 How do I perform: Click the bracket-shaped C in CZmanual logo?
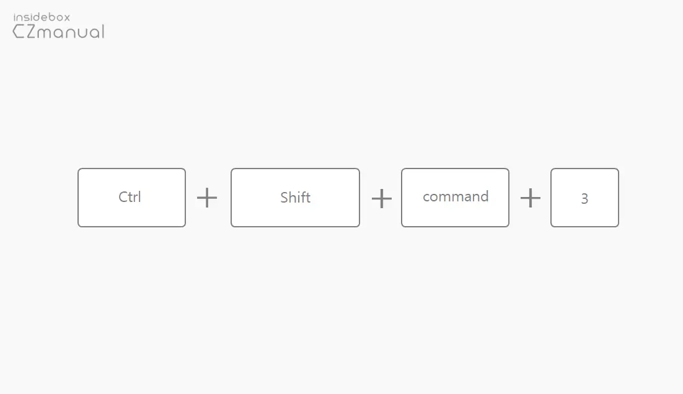point(18,32)
